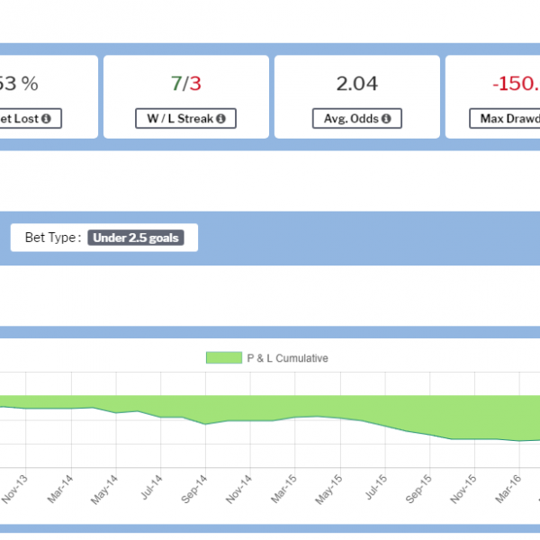
Task: Click the Avg. Odds info icon
Action: 386,119
